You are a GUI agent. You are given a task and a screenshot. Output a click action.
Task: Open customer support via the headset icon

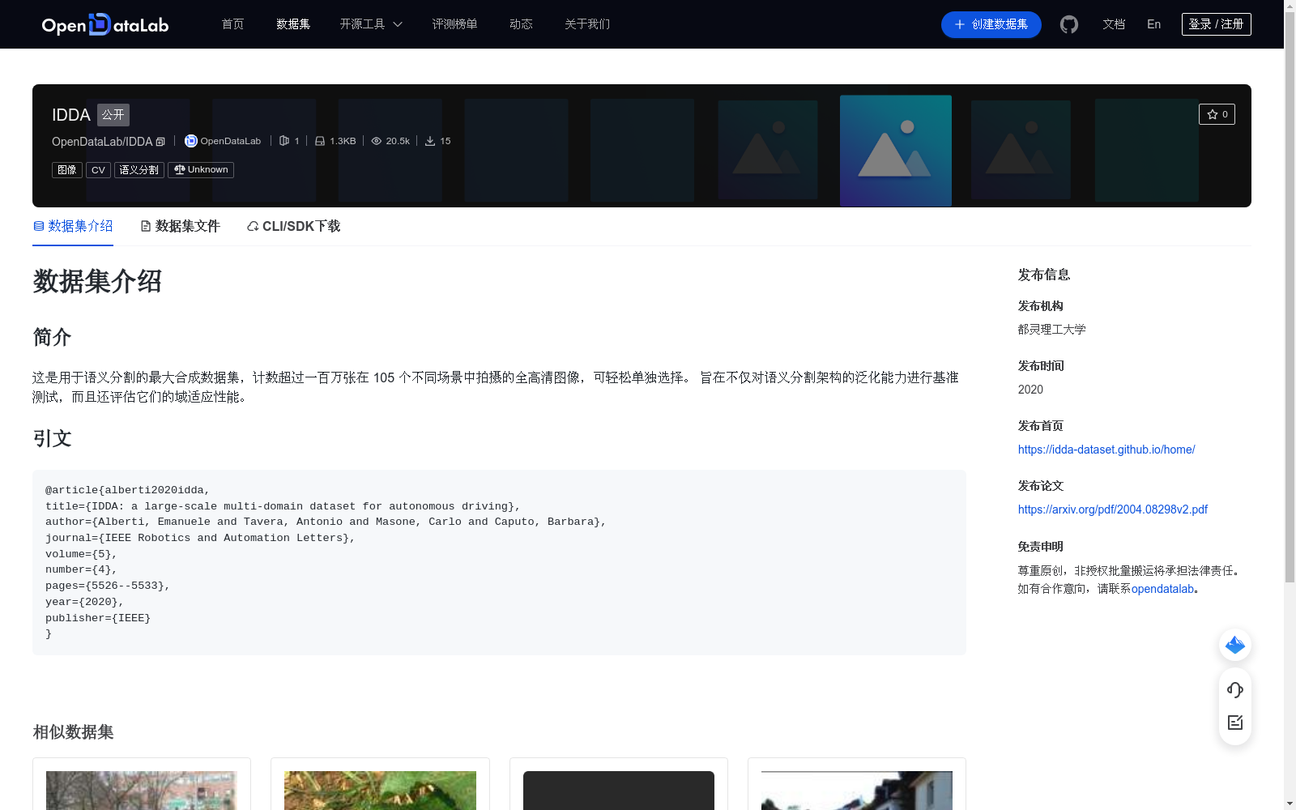coord(1234,690)
